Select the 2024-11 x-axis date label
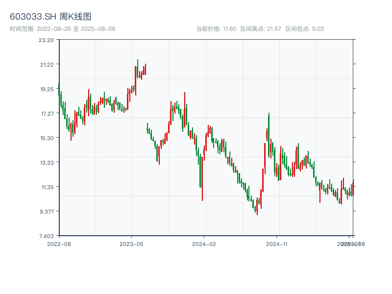Screen dimensions: 392x294 (277, 244)
